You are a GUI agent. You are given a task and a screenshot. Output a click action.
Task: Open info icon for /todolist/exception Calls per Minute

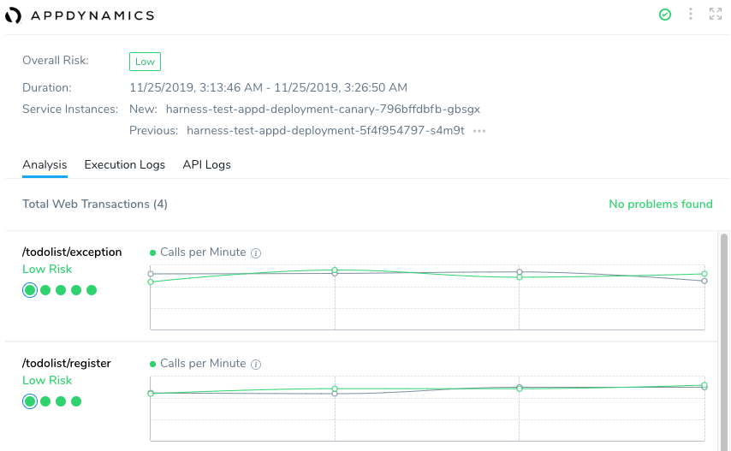pyautogui.click(x=256, y=253)
